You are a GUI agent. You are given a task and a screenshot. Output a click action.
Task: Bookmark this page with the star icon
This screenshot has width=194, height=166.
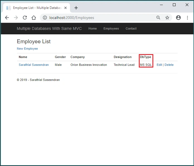point(167,18)
